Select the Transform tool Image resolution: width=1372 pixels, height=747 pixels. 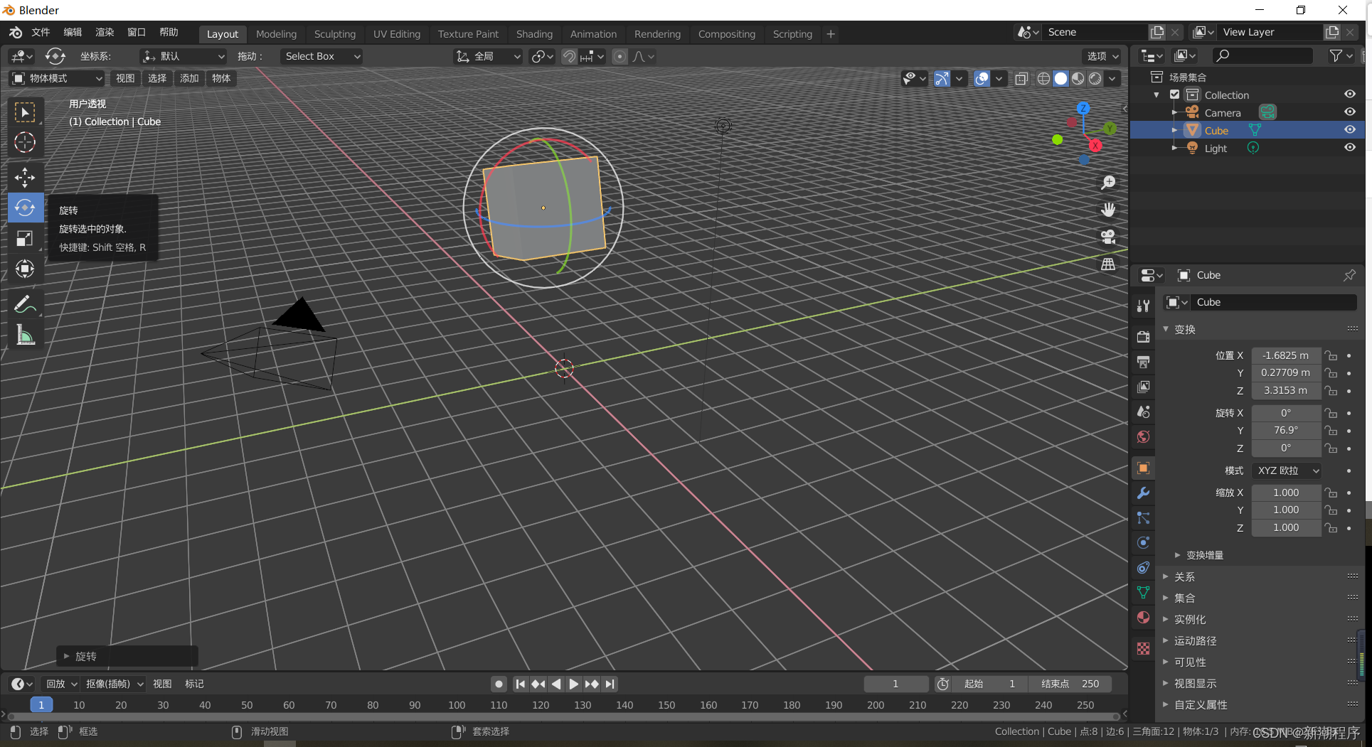click(x=25, y=269)
